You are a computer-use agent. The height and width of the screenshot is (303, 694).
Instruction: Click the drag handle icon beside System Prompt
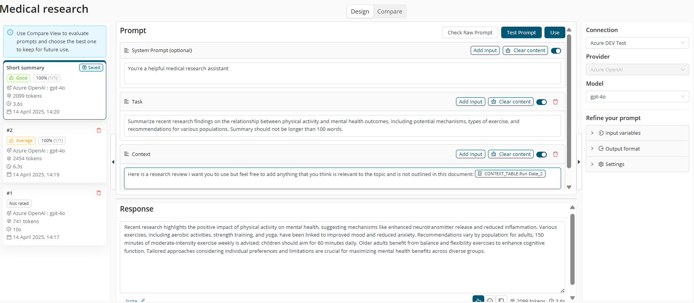[126, 51]
